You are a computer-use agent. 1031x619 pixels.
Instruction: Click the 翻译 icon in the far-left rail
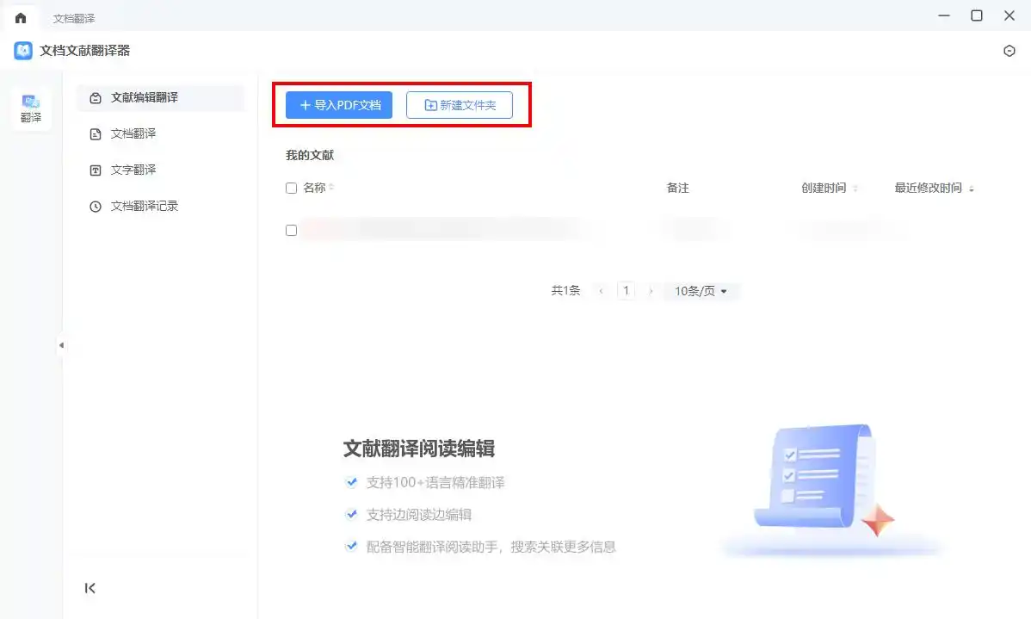coord(31,108)
